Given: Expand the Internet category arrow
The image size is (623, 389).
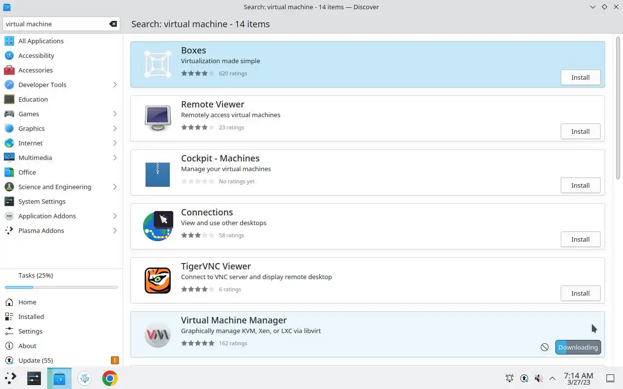Looking at the screenshot, I should [x=115, y=143].
